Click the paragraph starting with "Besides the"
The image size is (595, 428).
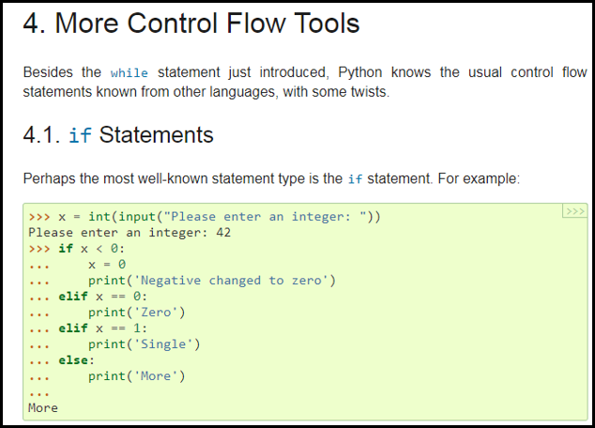[x=305, y=81]
